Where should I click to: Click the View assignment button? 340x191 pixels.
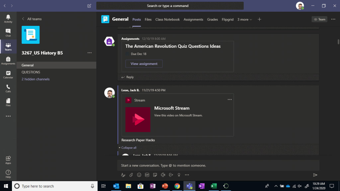(144, 64)
